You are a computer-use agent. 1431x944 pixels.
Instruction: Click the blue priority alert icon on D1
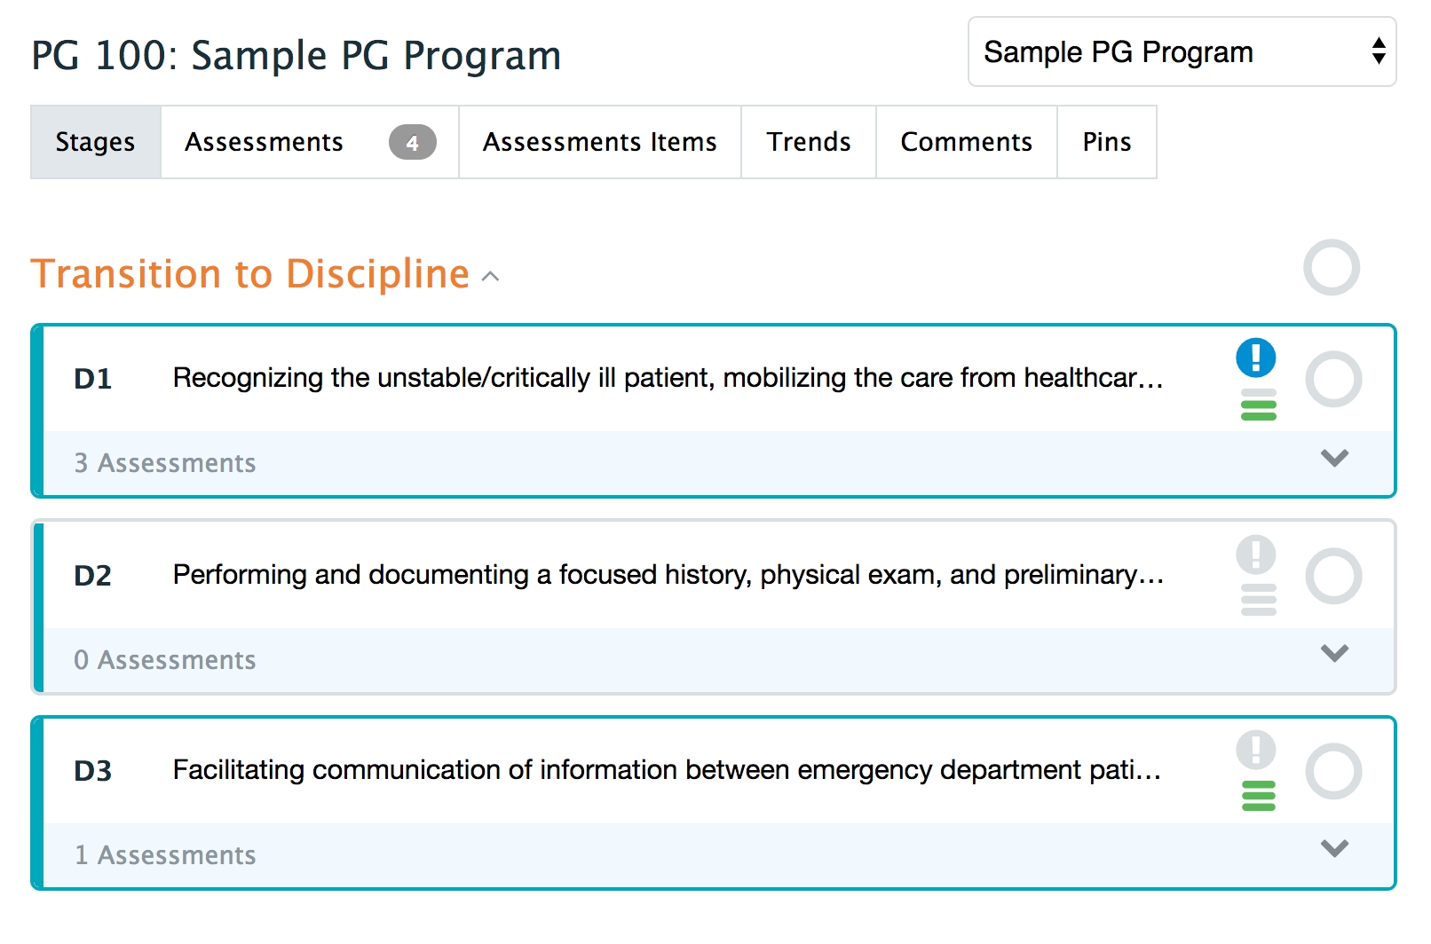point(1255,358)
